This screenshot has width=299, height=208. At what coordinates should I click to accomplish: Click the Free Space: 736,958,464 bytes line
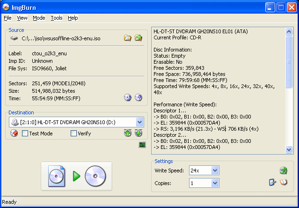click(x=190, y=74)
